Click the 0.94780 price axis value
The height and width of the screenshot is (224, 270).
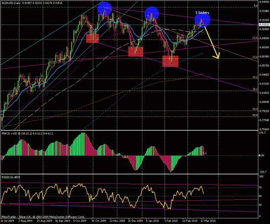[264, 2]
